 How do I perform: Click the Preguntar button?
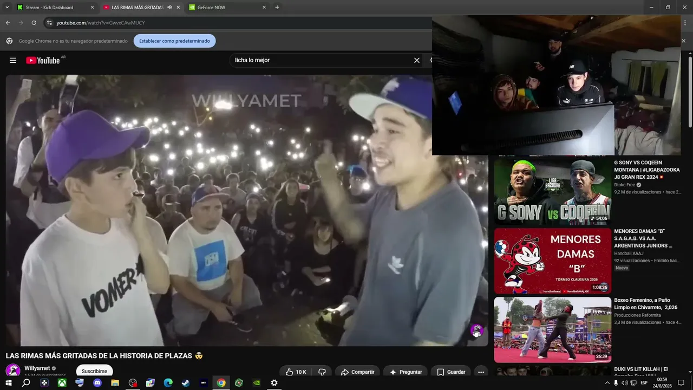pos(406,372)
